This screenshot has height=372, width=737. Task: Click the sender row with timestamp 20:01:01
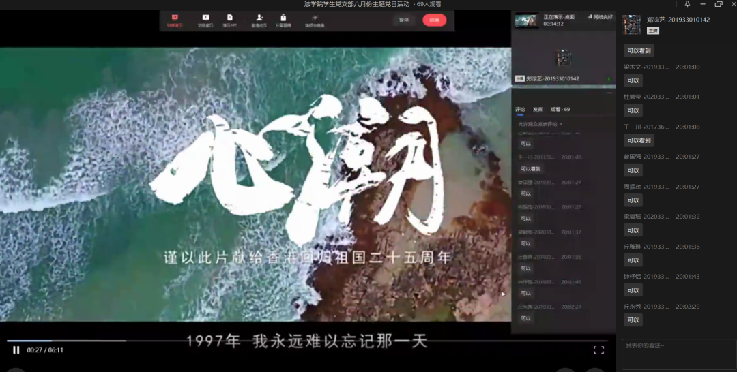[x=662, y=97]
